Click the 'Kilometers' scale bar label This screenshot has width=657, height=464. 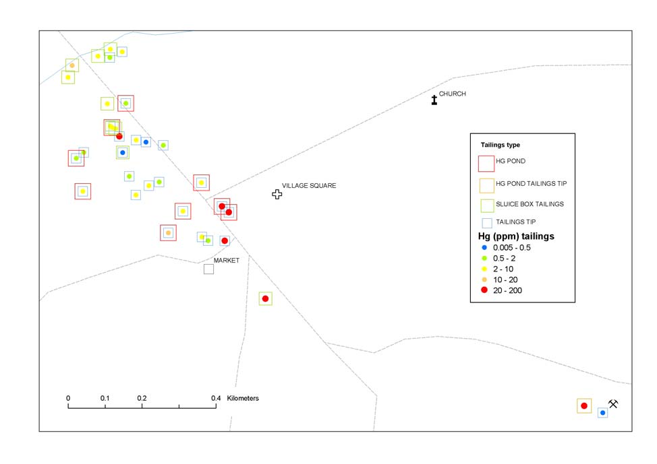[243, 398]
